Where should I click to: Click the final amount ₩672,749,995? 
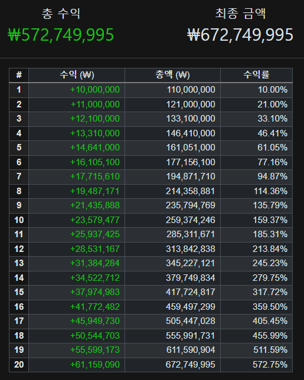(x=240, y=35)
